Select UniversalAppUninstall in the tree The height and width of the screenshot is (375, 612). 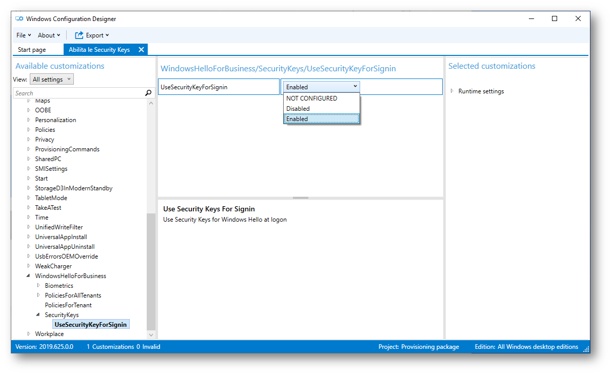pyautogui.click(x=65, y=247)
